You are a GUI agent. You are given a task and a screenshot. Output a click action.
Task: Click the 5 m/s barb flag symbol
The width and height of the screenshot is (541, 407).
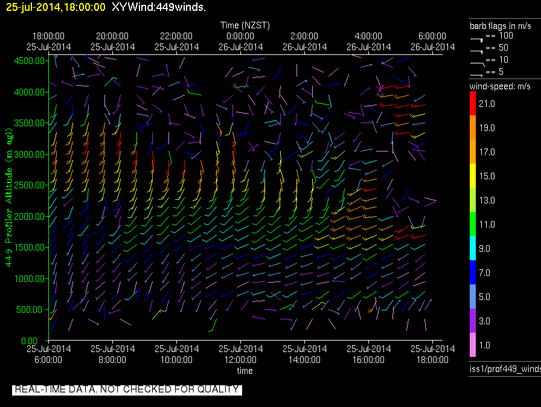[476, 75]
